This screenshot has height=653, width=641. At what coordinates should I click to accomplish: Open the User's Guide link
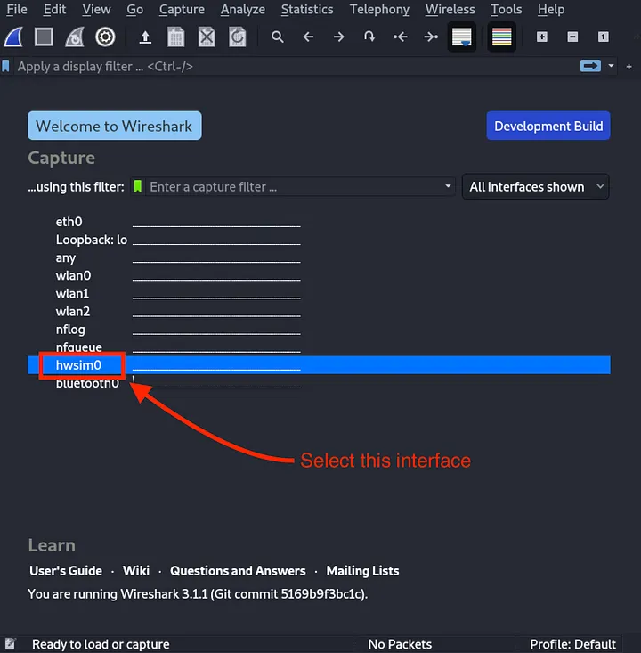pos(66,571)
